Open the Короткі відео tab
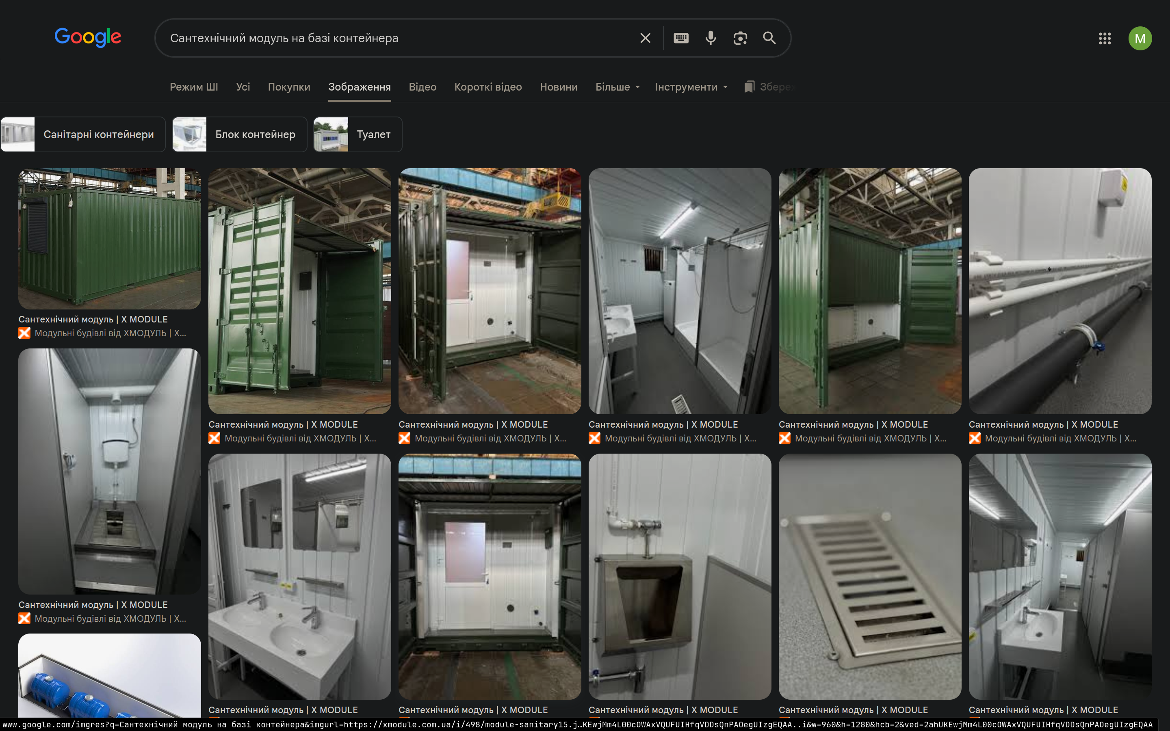Viewport: 1170px width, 731px height. click(488, 87)
